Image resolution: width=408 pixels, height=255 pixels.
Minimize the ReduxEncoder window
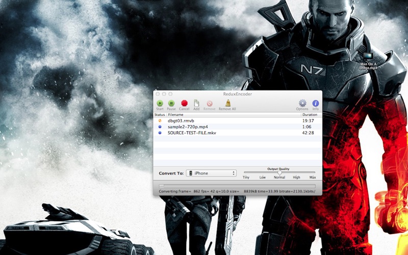click(164, 94)
